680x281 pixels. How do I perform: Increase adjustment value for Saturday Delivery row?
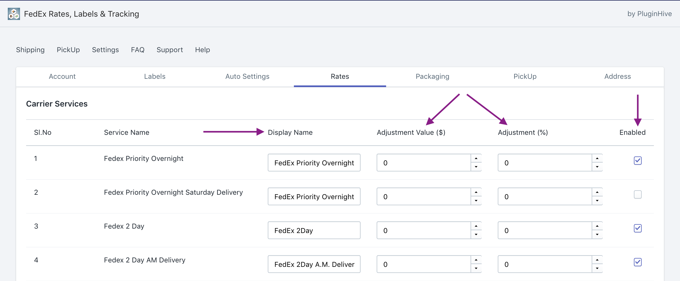[476, 192]
